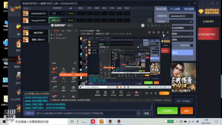Open the bell notification icon in the live companion

[x=163, y=32]
